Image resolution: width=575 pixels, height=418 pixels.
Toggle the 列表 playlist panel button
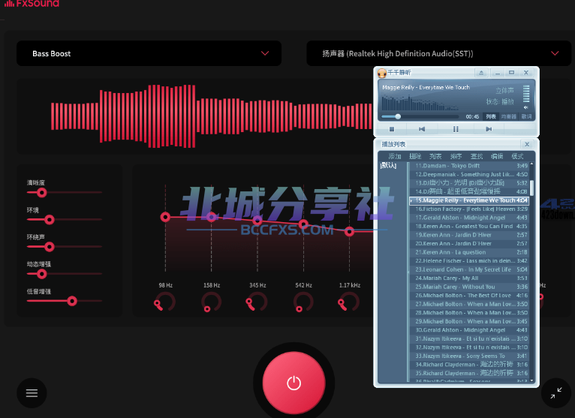[x=490, y=116]
